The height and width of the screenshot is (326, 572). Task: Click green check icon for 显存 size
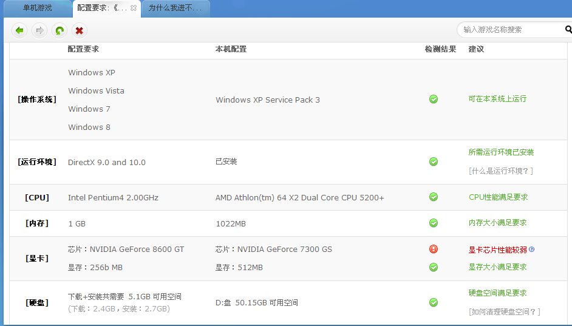pos(434,267)
